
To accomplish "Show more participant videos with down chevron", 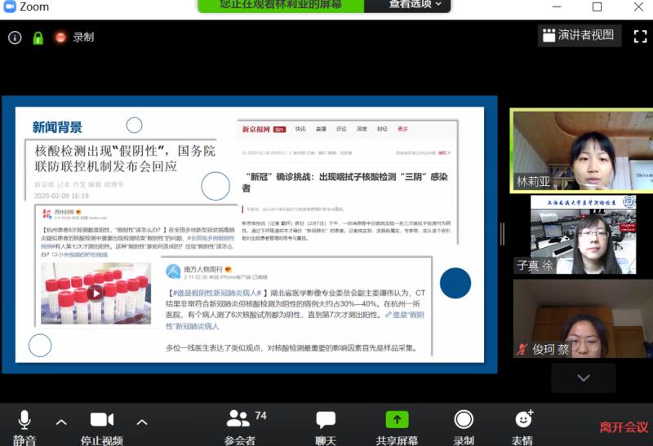I will coord(584,378).
